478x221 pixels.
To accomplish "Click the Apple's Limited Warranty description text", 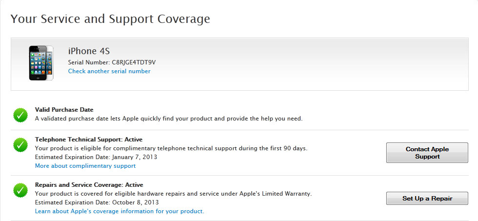I will (173, 194).
